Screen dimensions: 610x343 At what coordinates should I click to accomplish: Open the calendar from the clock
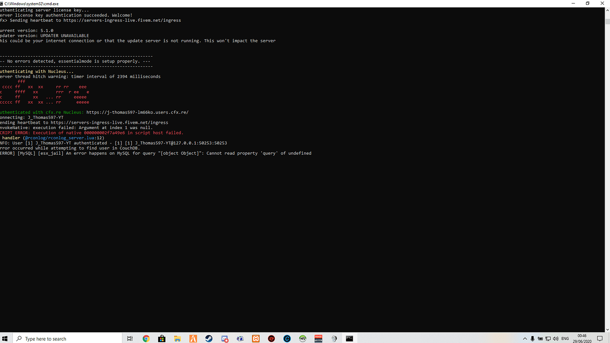[582, 338]
